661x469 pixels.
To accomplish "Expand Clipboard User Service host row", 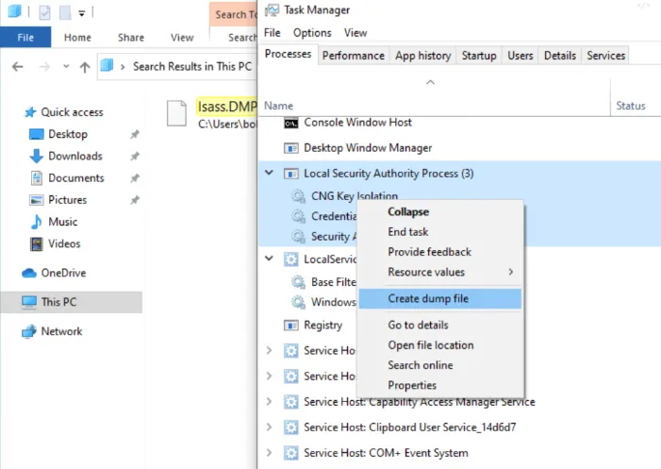I will (269, 427).
